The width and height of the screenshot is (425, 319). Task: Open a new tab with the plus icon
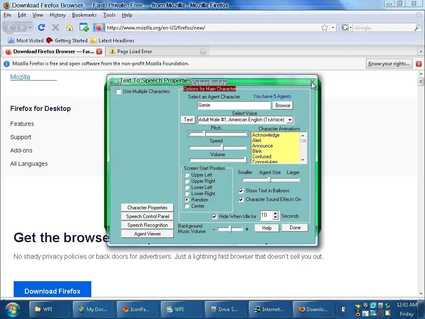pyautogui.click(x=84, y=27)
